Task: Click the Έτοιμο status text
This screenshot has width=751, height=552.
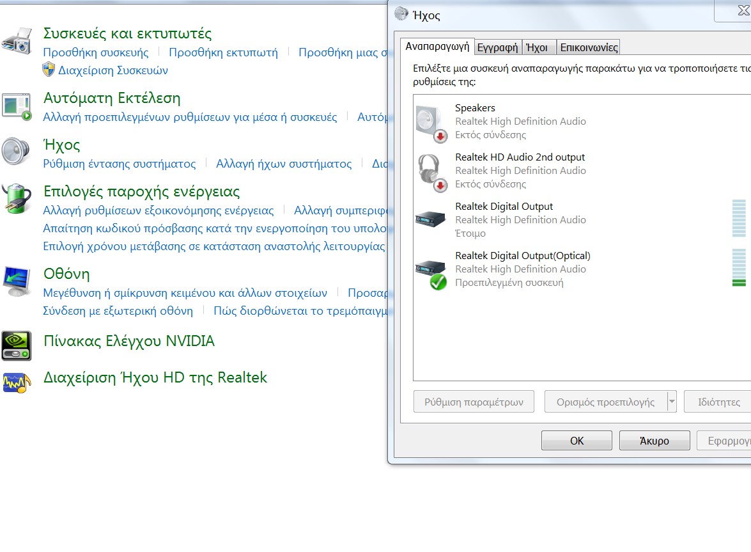Action: click(x=470, y=233)
